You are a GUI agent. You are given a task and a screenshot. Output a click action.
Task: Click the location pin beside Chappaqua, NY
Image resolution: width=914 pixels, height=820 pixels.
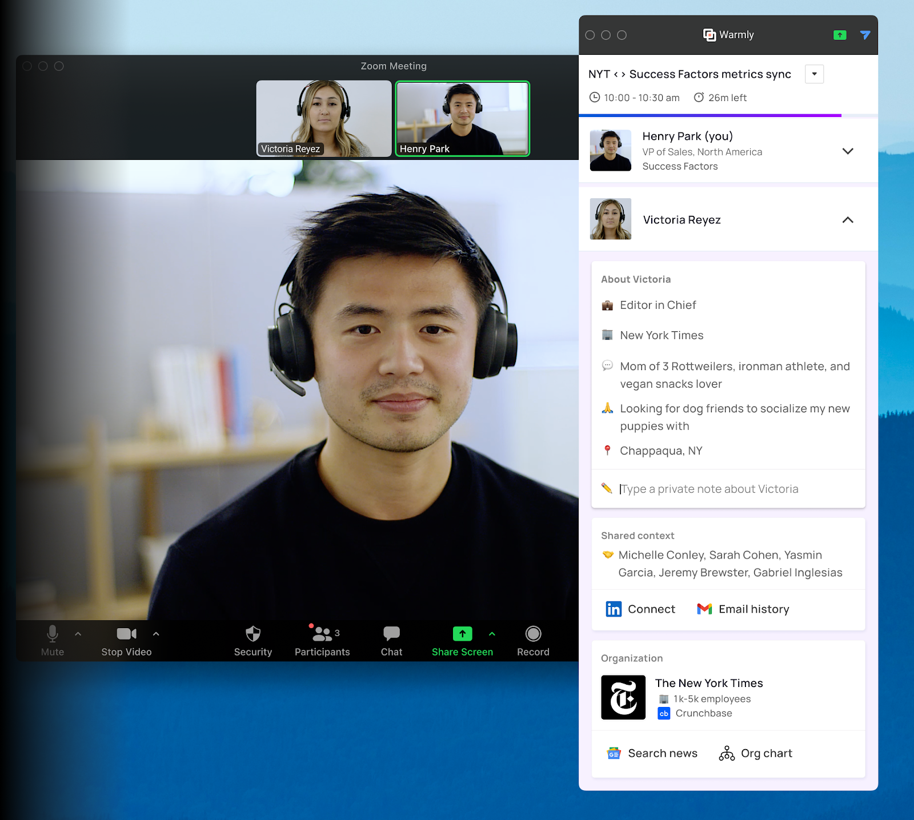(607, 451)
